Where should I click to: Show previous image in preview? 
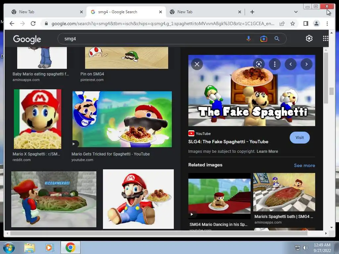pyautogui.click(x=290, y=64)
